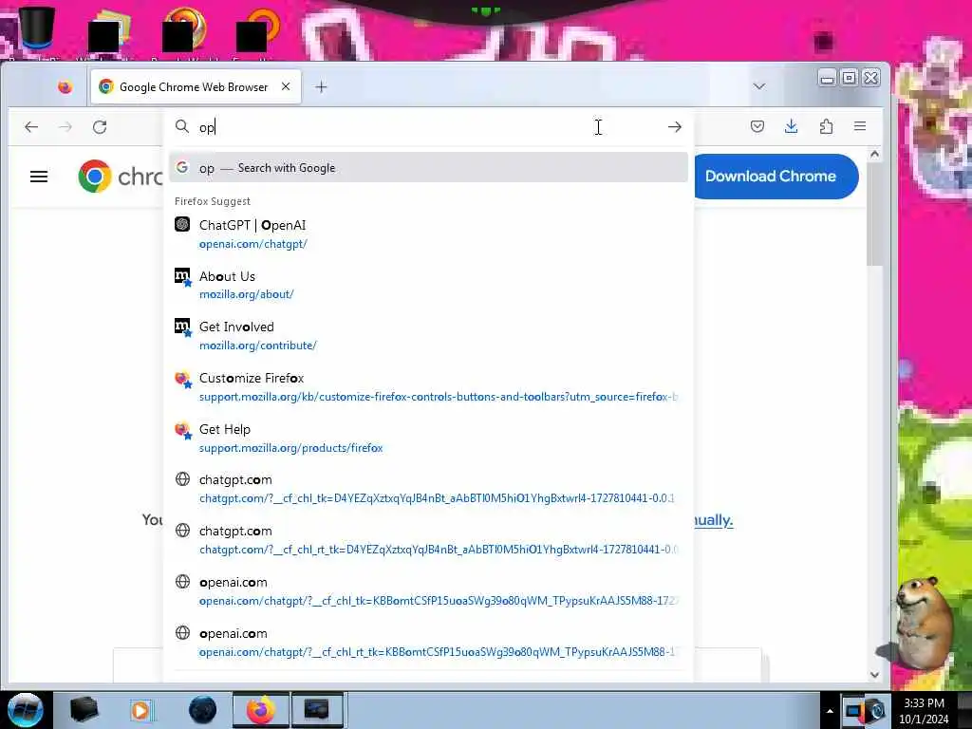Click the browser Back arrow
This screenshot has width=972, height=729.
tap(31, 127)
